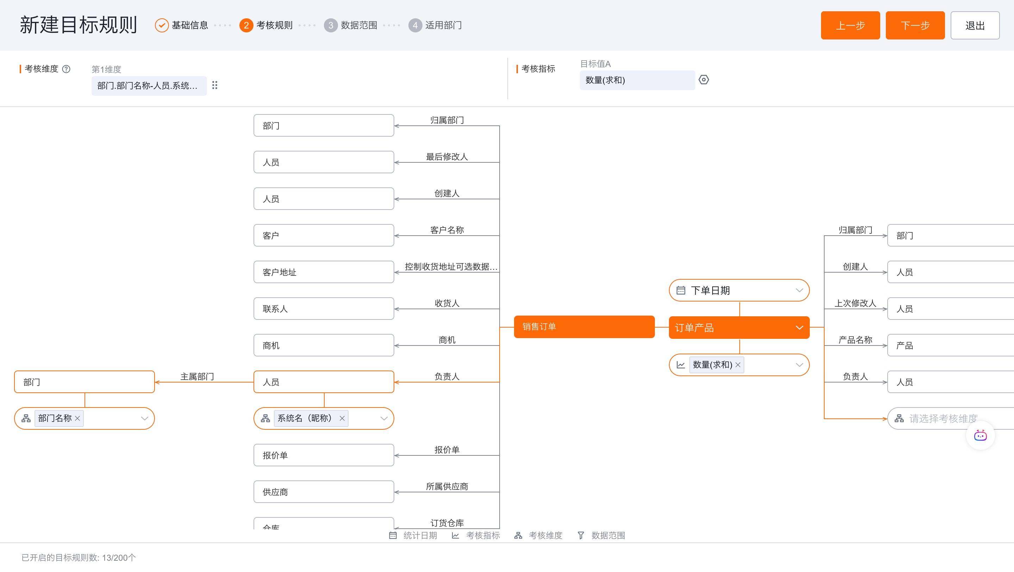This screenshot has height=572, width=1014.
Task: Remove 数量(求和) tag in the metric selector
Action: (738, 365)
